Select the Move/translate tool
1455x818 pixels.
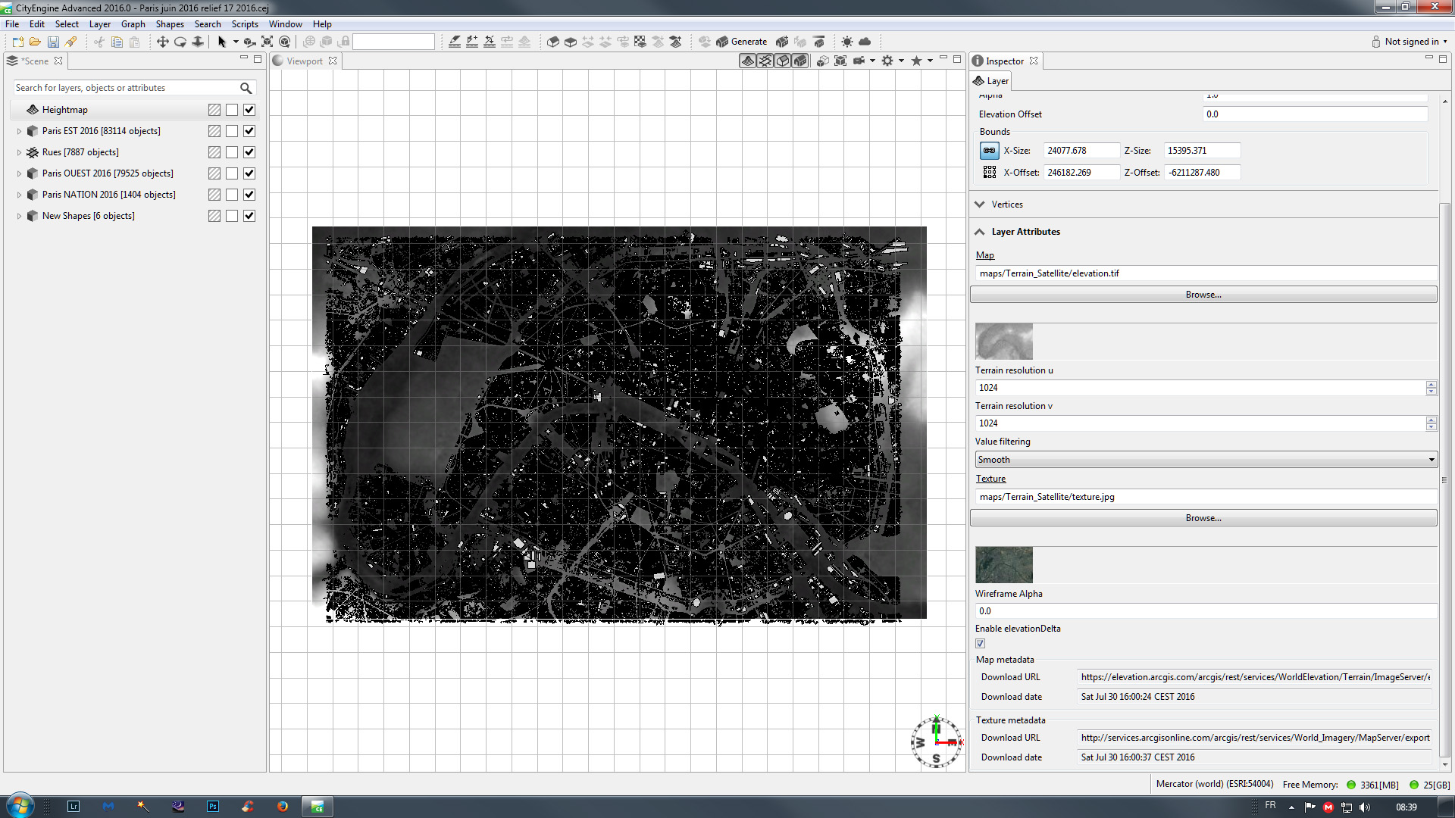[x=162, y=42]
